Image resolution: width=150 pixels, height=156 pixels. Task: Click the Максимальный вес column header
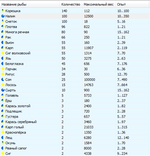click(x=99, y=4)
